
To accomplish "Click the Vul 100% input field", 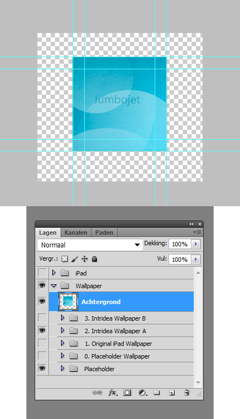I will click(x=180, y=259).
